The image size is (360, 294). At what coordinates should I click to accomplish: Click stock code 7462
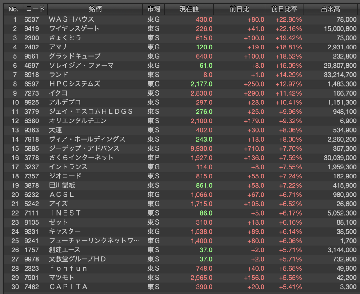[32, 287]
